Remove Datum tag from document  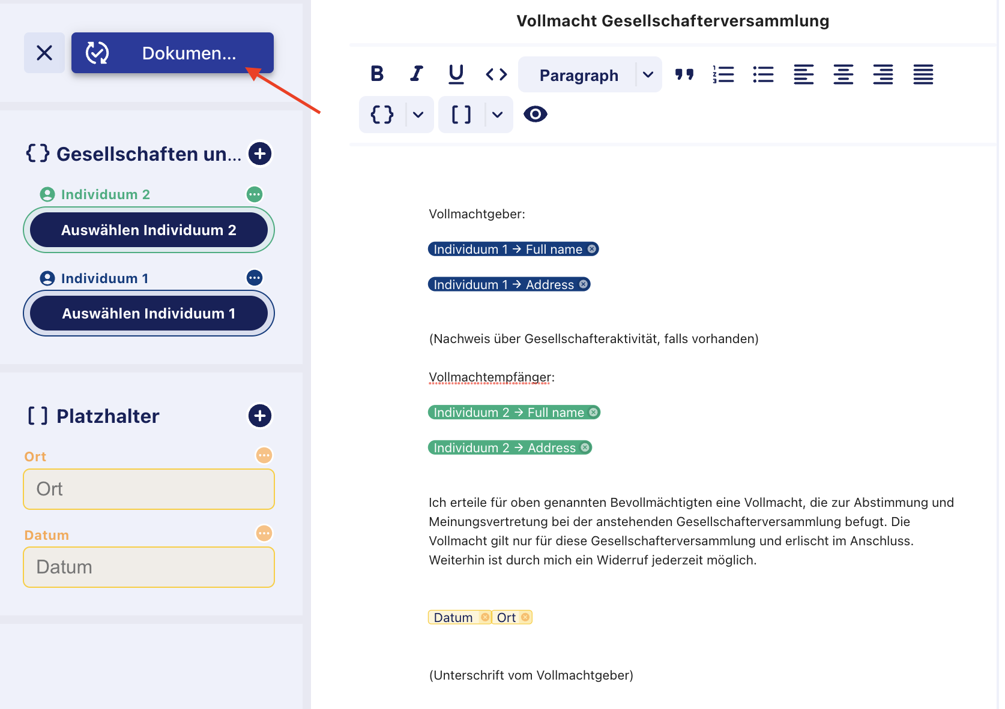click(485, 617)
